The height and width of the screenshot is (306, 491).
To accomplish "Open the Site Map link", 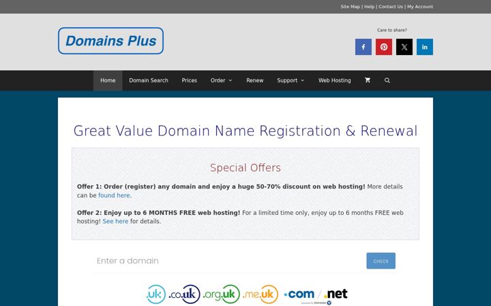I will (350, 7).
